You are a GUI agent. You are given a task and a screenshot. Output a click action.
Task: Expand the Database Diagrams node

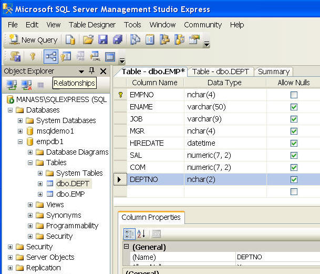coord(30,152)
